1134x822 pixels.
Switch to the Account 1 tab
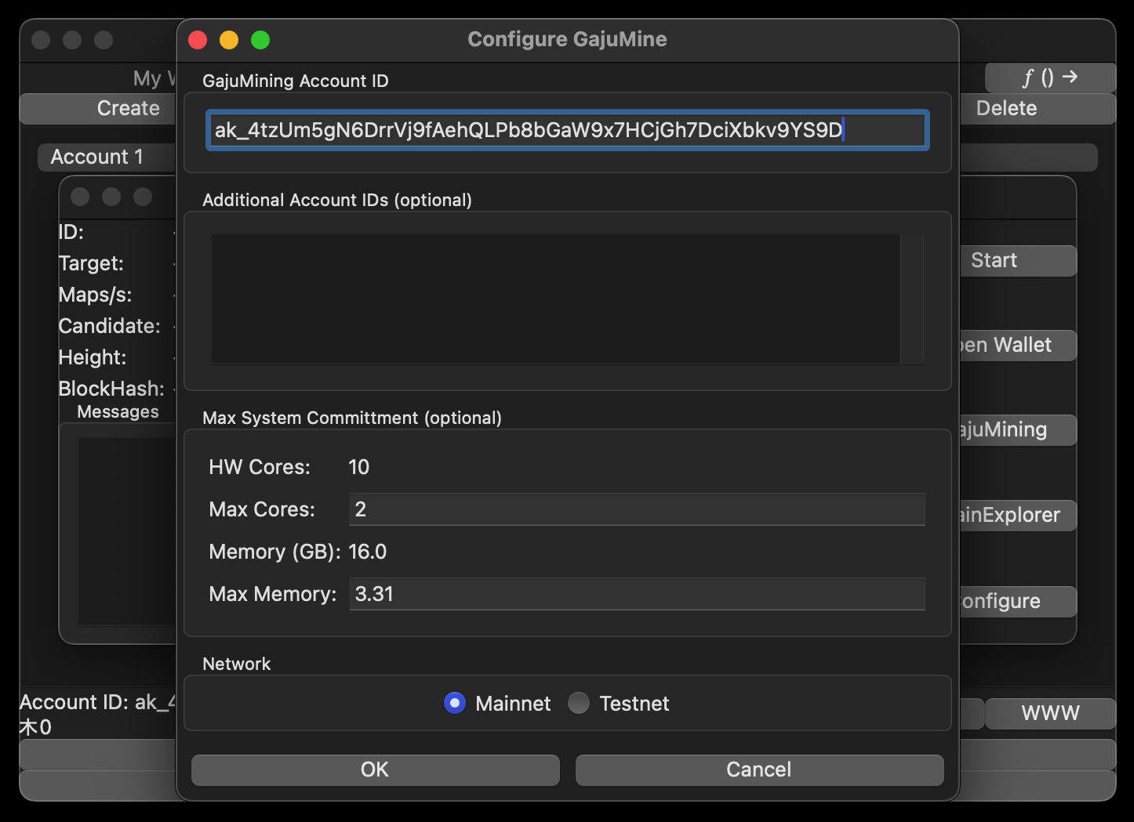[97, 158]
